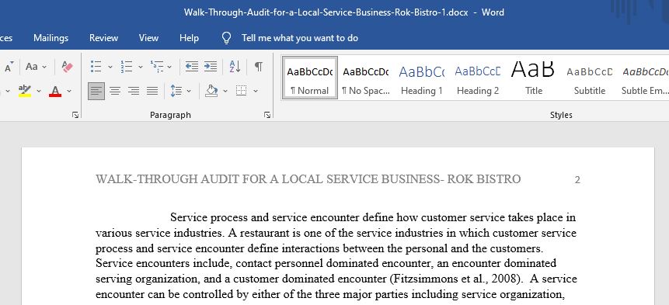Screen dimensions: 669x305
Task: Apply red font color
Action: tap(55, 91)
